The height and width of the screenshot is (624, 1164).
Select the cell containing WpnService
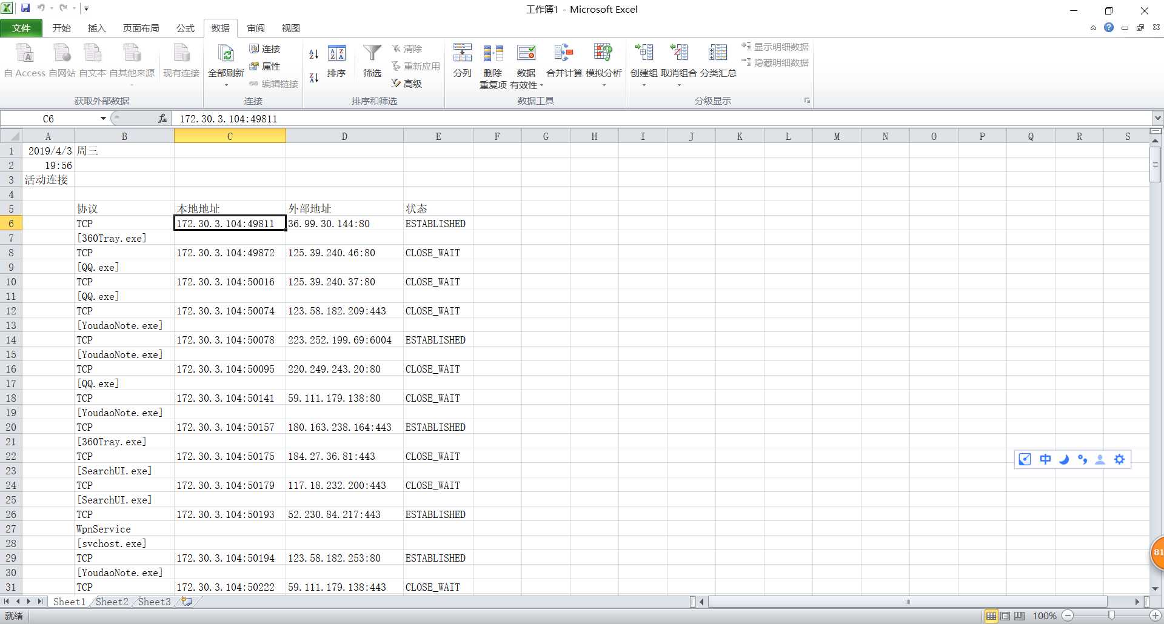pyautogui.click(x=124, y=529)
